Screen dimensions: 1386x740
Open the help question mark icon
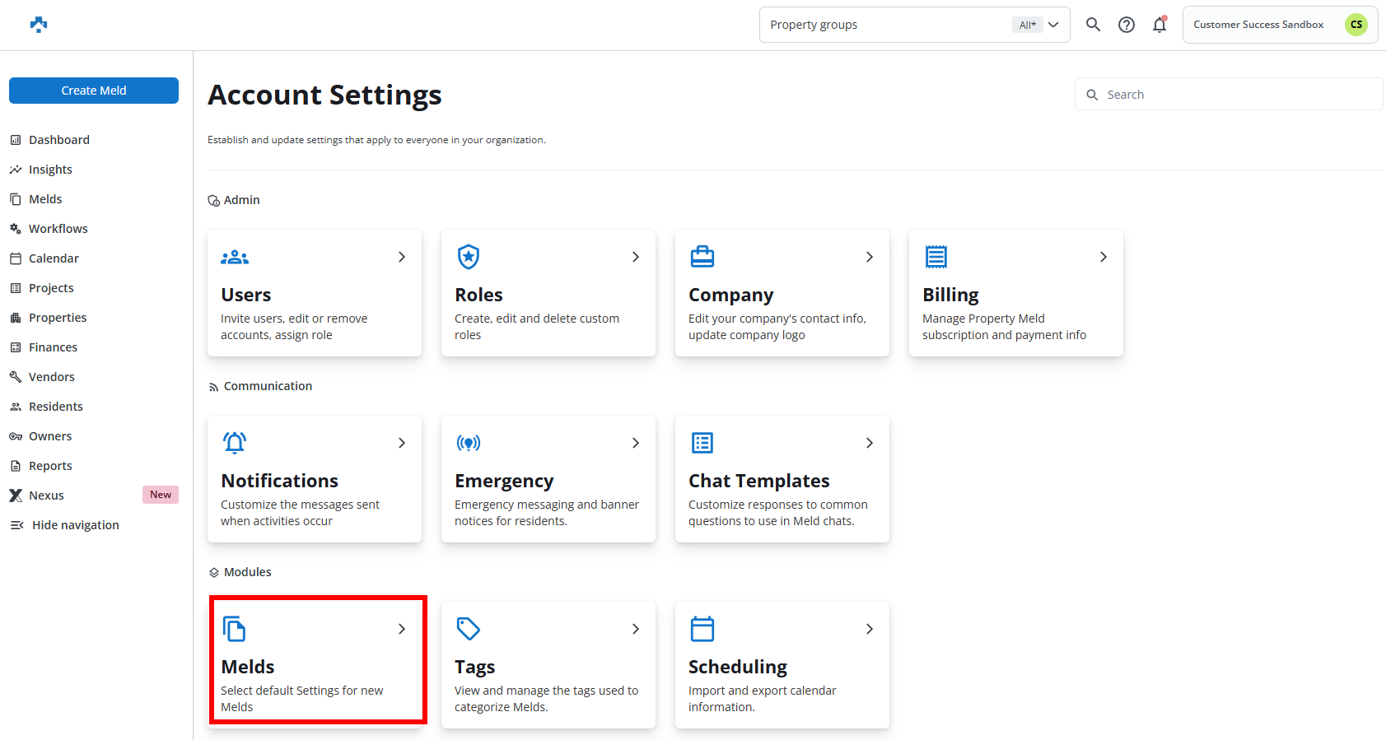point(1126,25)
